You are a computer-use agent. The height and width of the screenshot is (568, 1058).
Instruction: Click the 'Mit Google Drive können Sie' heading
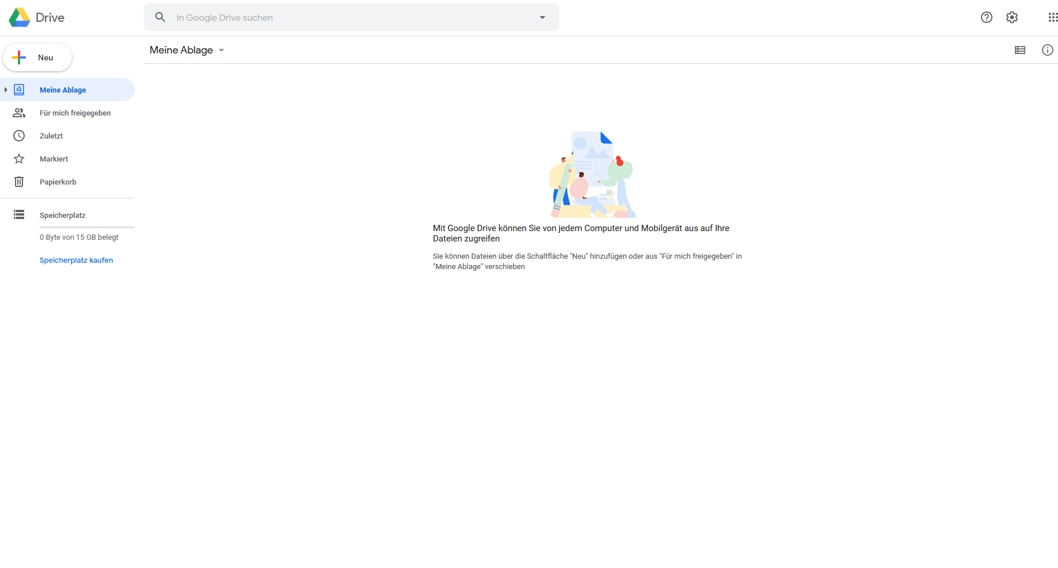coord(581,233)
